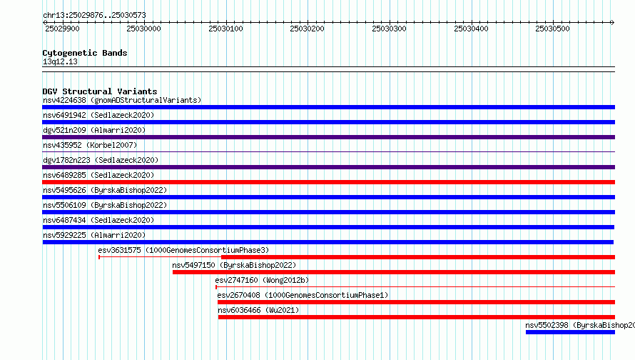Select the purple bar under dgv1782n223
The image size is (635, 360).
pyautogui.click(x=328, y=167)
